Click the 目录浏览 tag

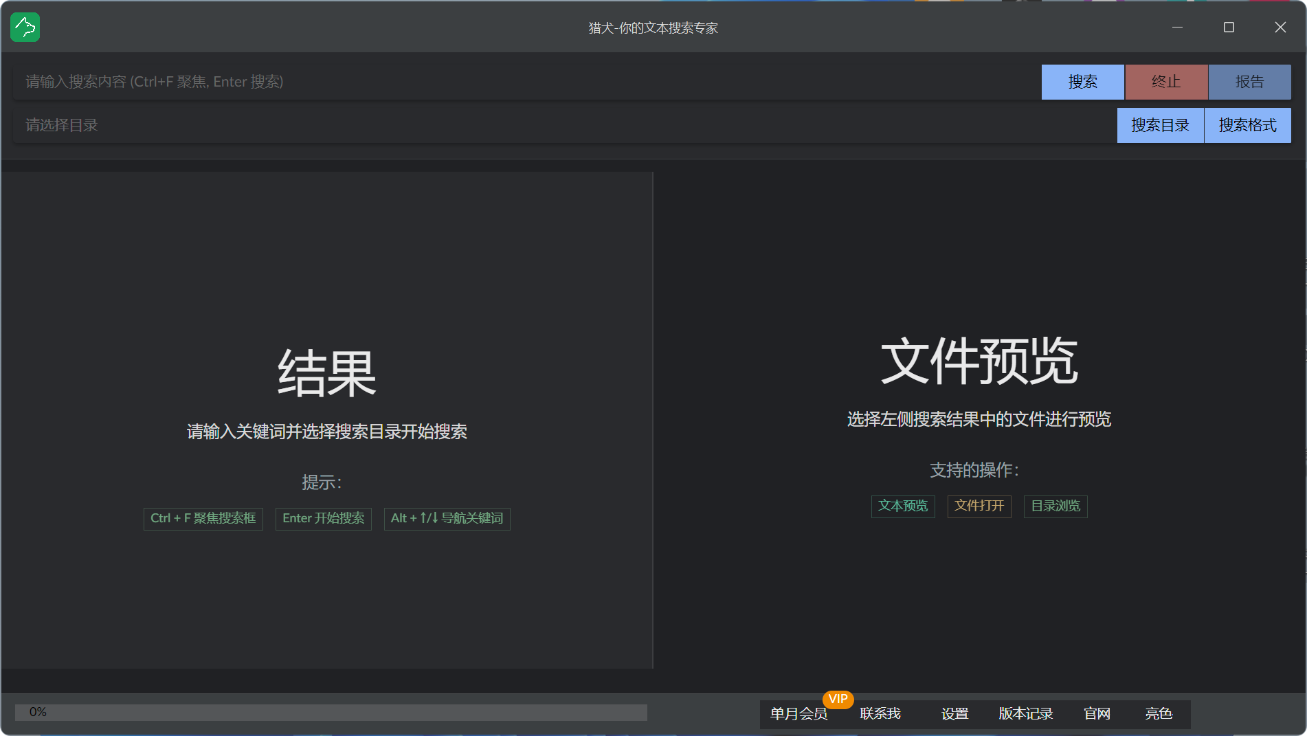click(1055, 506)
